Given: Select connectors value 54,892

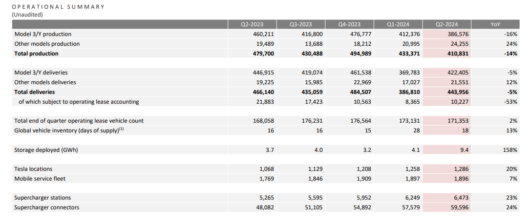Looking at the screenshot, I should pos(361,207).
